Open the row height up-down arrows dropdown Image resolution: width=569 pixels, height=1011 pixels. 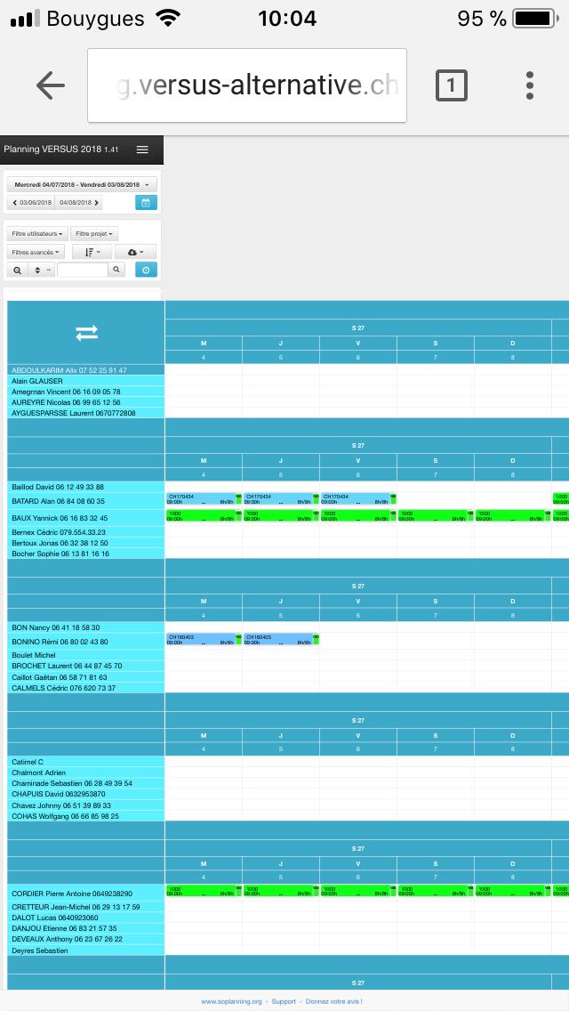click(41, 271)
